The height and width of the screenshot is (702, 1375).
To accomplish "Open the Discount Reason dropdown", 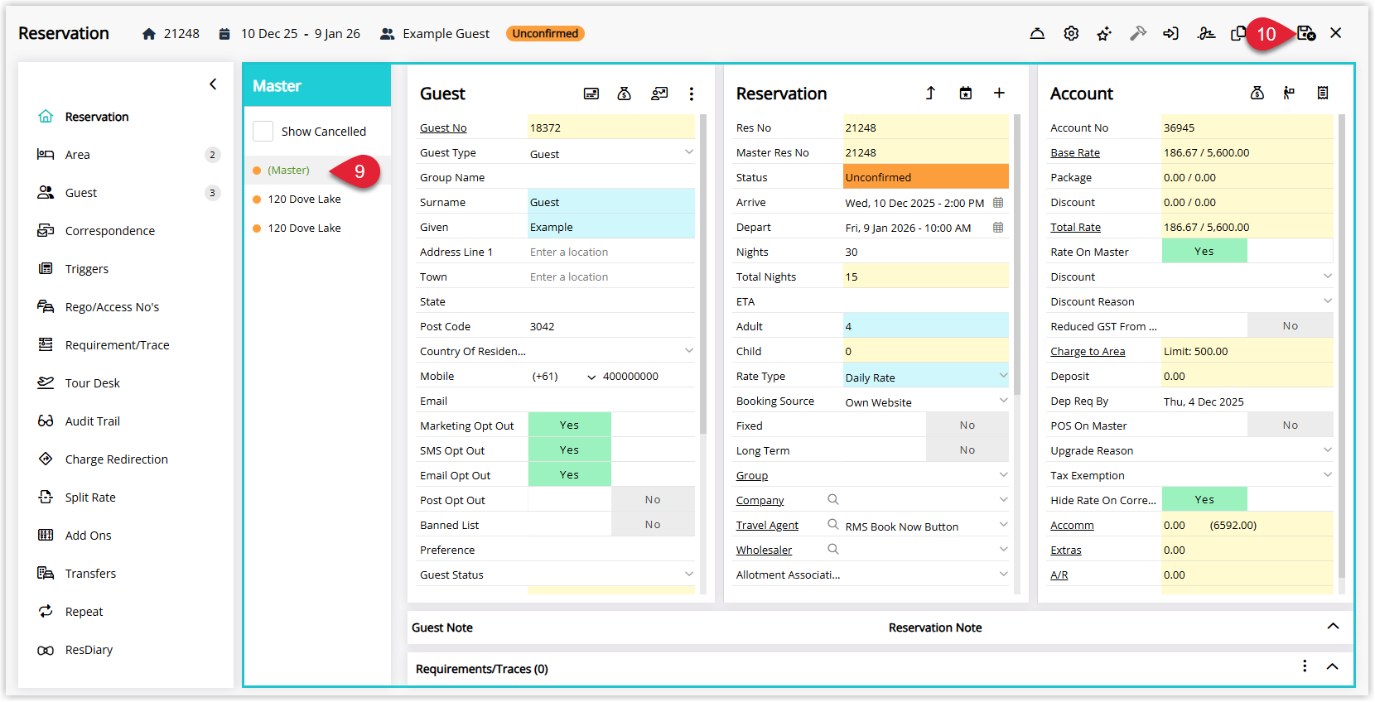I will coord(1328,301).
